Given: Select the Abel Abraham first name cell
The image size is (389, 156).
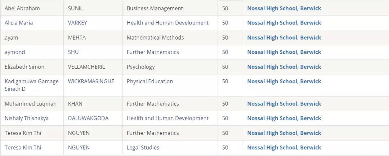Looking at the screenshot, I should click(32, 8).
